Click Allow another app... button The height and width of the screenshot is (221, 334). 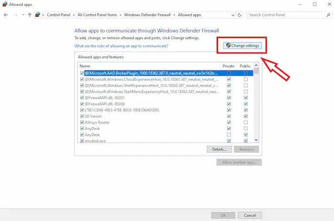click(239, 162)
